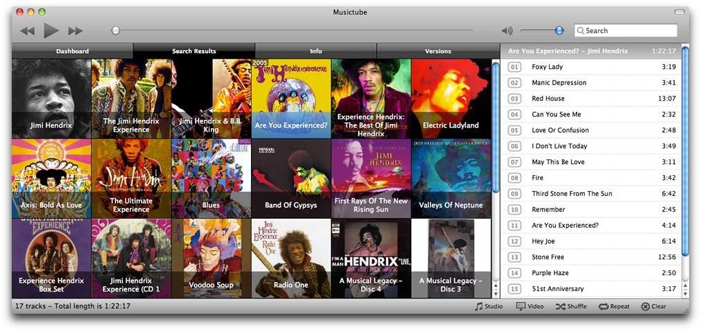Select the Are You Experienced? album cover
701x331 pixels.
pyautogui.click(x=291, y=99)
